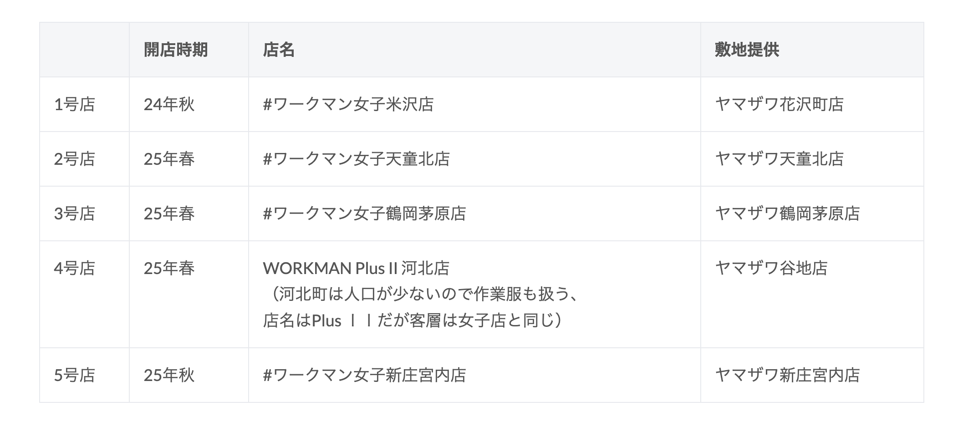This screenshot has width=958, height=437.
Task: Click ヤマザワ花沢町店 site cell
Action: pyautogui.click(x=779, y=104)
